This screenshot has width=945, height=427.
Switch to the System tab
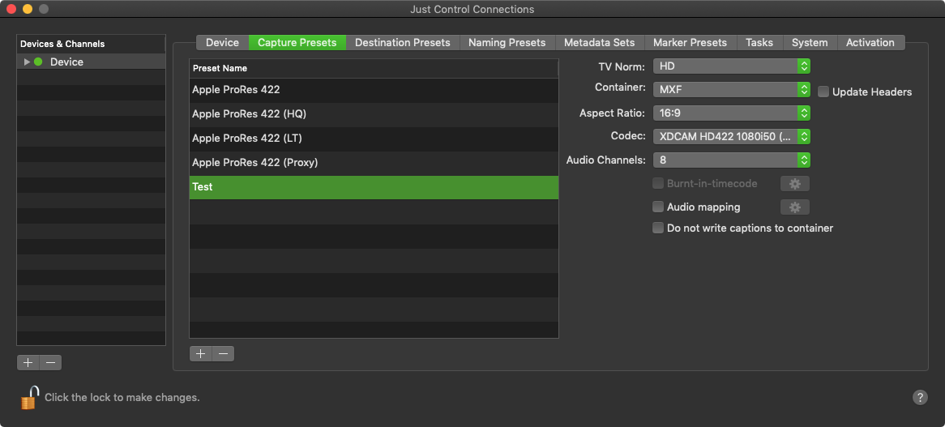[x=810, y=43]
